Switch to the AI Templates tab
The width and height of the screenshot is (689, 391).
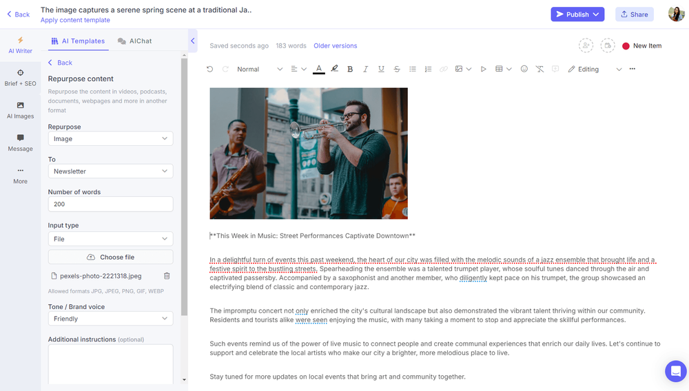pyautogui.click(x=78, y=41)
